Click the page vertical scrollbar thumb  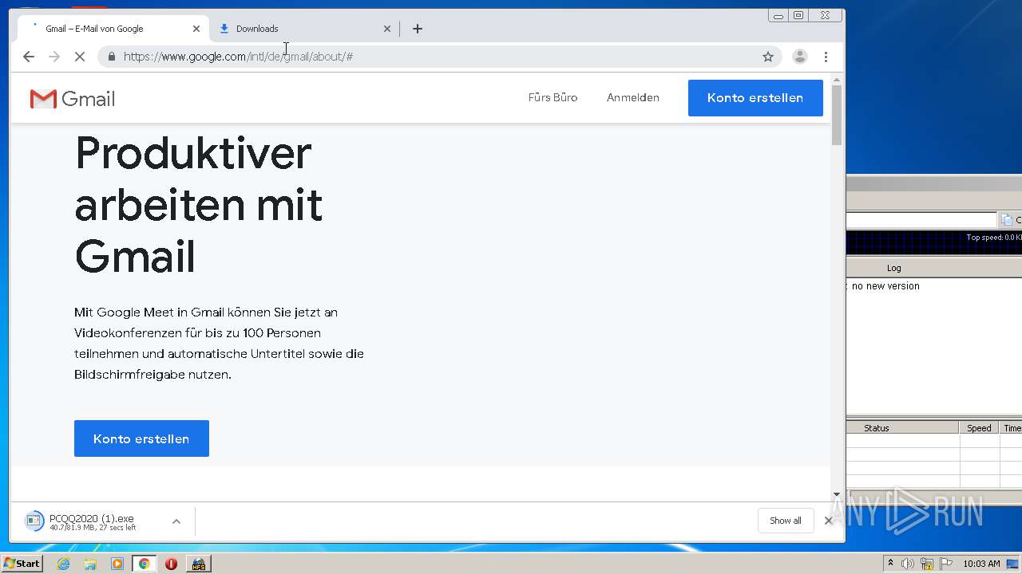click(x=837, y=115)
